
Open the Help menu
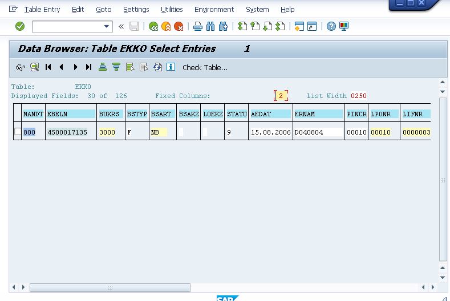click(287, 10)
